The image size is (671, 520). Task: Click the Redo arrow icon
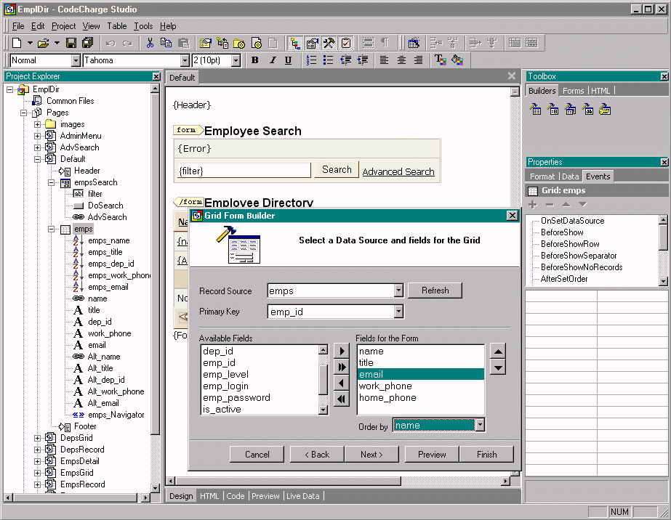(127, 43)
